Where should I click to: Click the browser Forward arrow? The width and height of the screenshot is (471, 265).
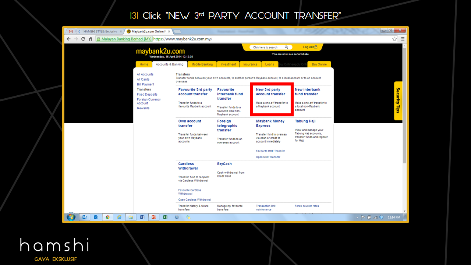point(76,39)
